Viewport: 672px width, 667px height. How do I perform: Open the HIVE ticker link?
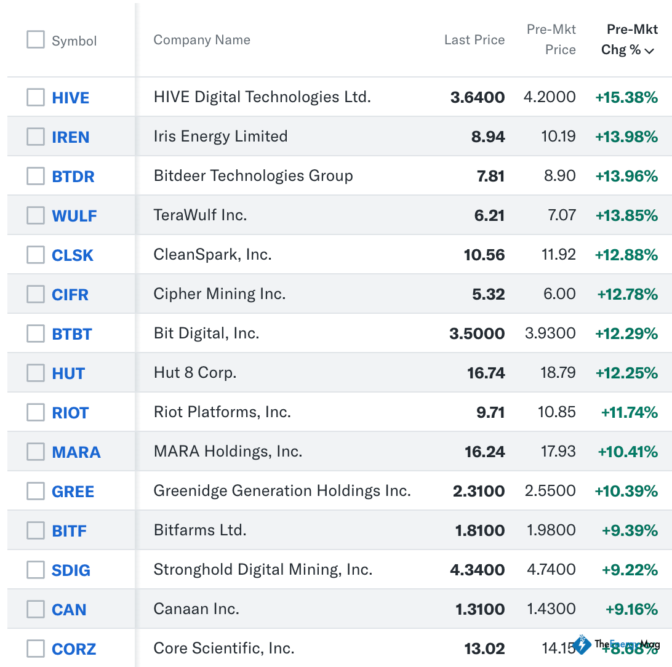click(x=70, y=98)
